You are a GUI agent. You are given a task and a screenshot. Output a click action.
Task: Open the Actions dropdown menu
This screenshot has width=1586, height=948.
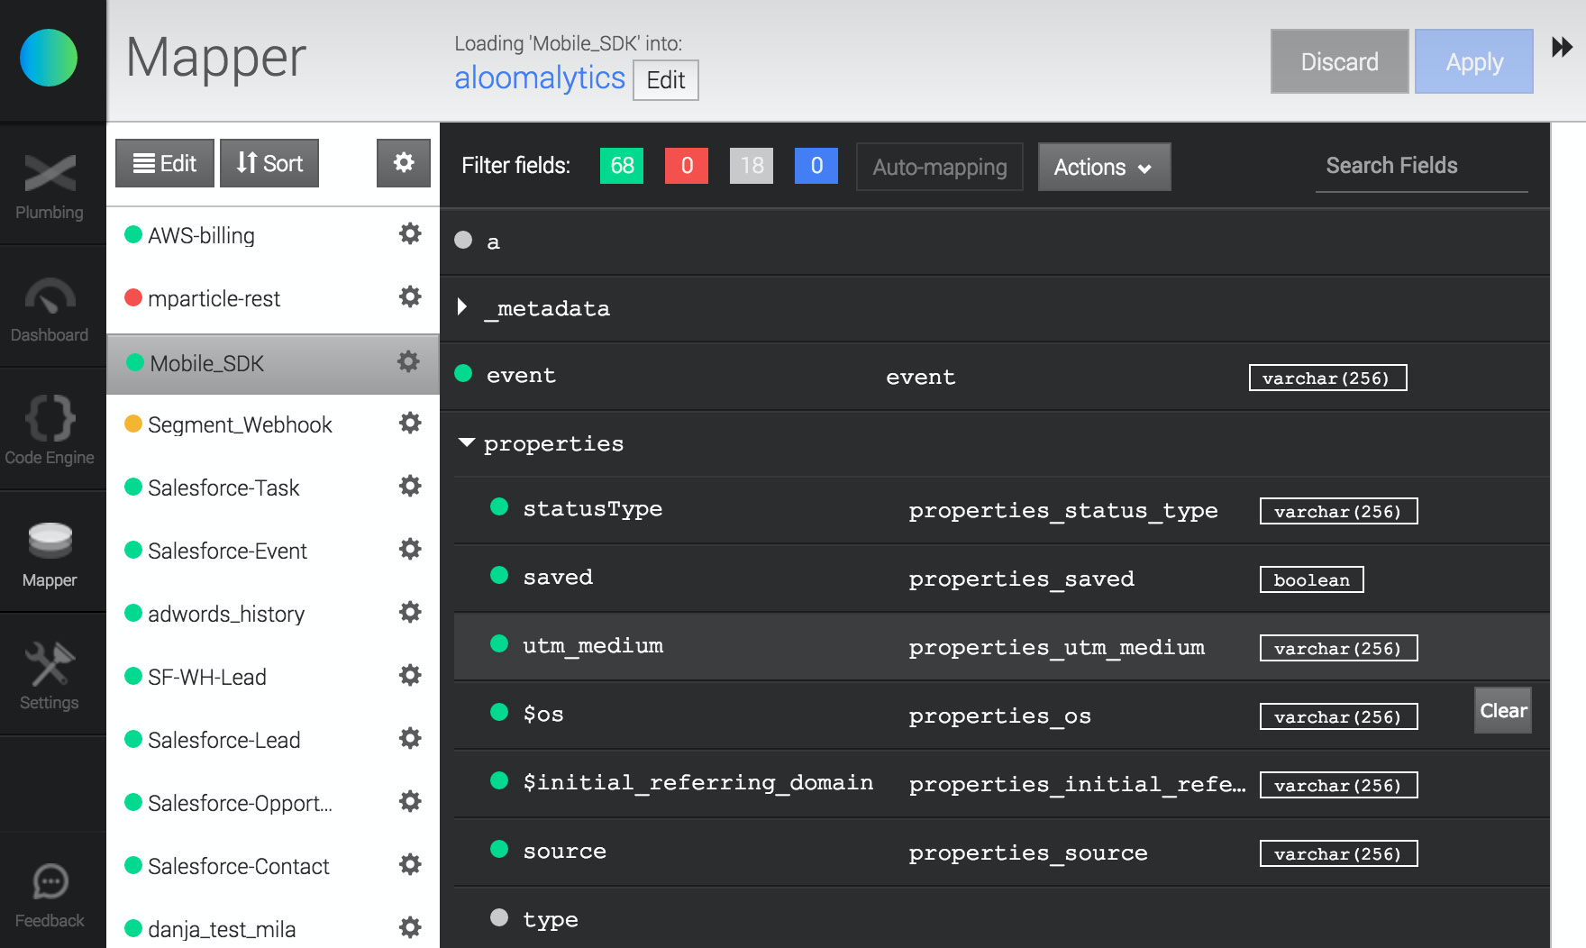click(1104, 167)
